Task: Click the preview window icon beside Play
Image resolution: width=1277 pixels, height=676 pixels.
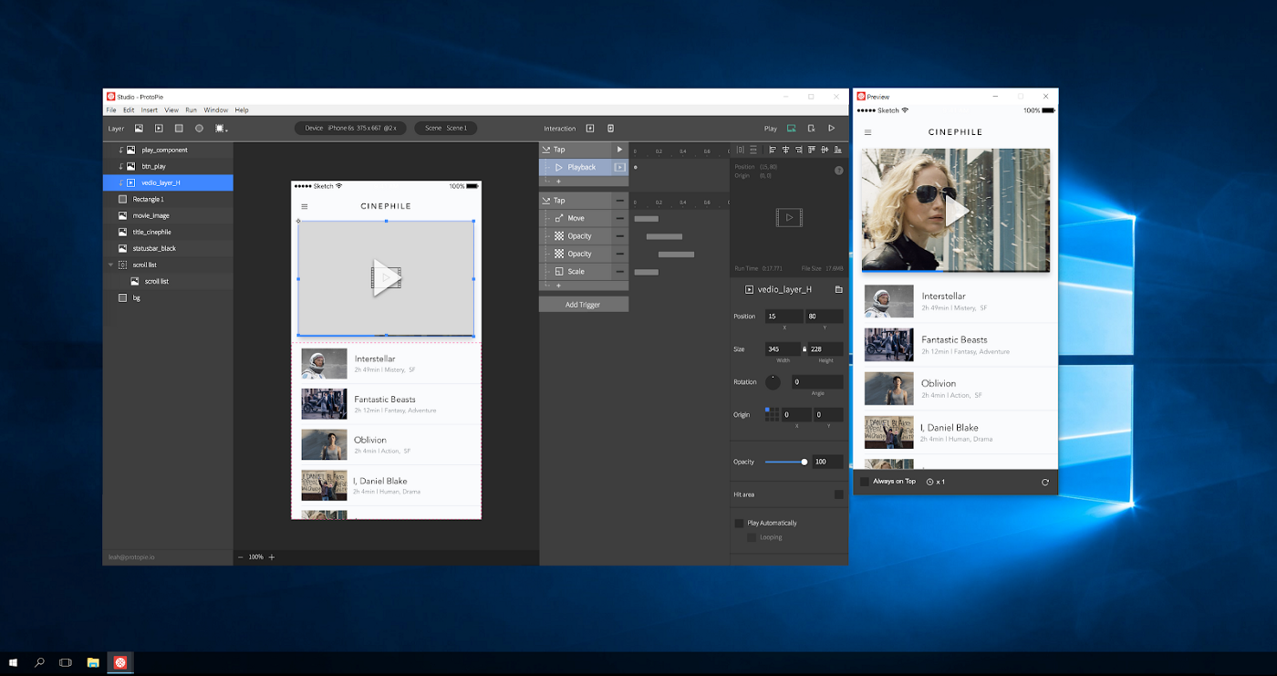Action: [x=791, y=129]
